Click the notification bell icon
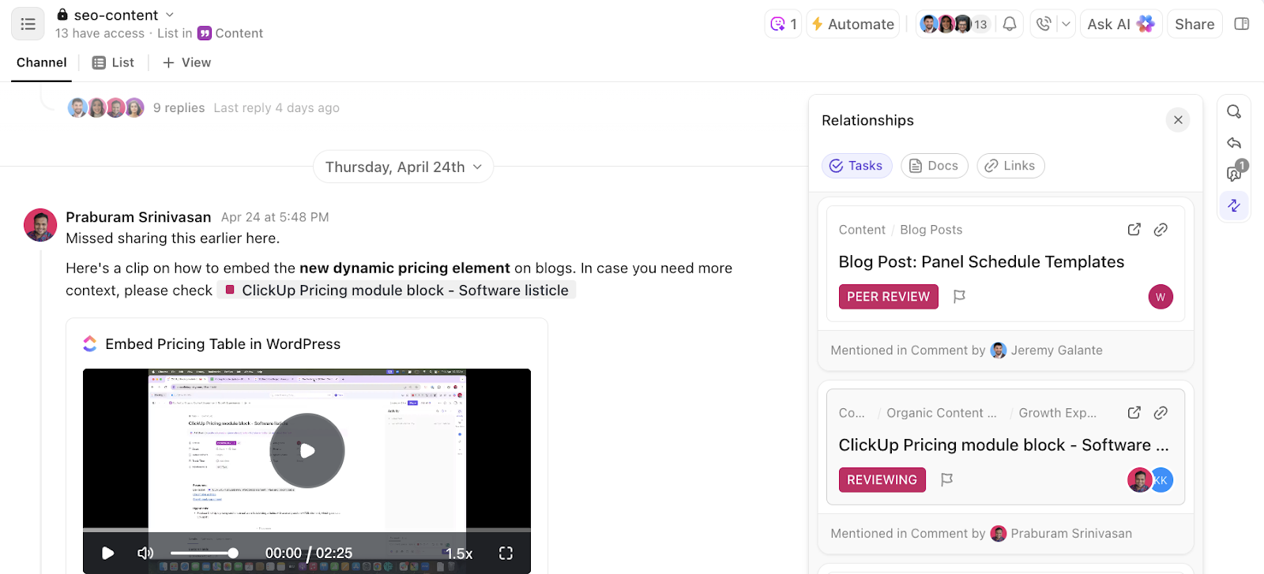Screen dimensions: 1264x574 pyautogui.click(x=1010, y=24)
